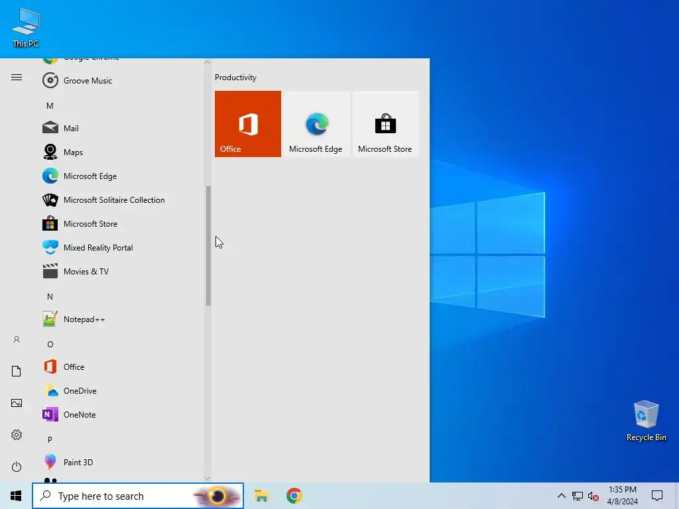Click the scroll-up arrow of app list
Screen dimensions: 679x509
[x=208, y=63]
